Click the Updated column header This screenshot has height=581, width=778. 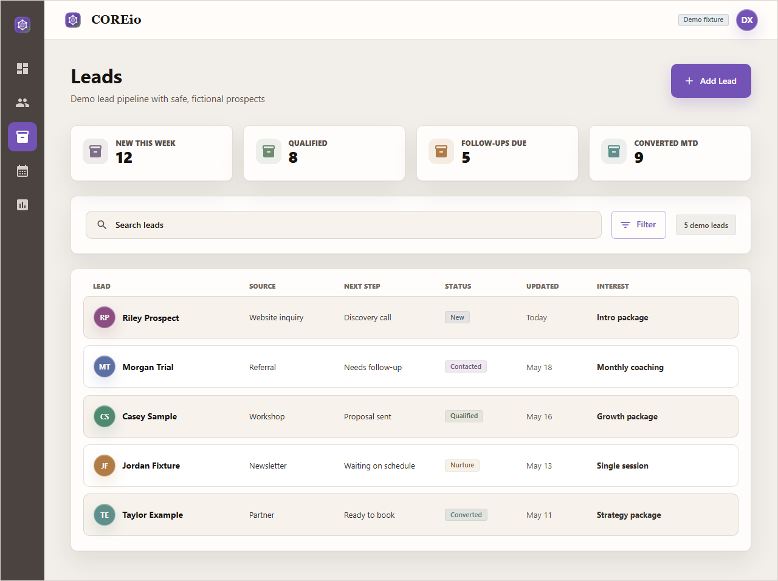pyautogui.click(x=543, y=286)
